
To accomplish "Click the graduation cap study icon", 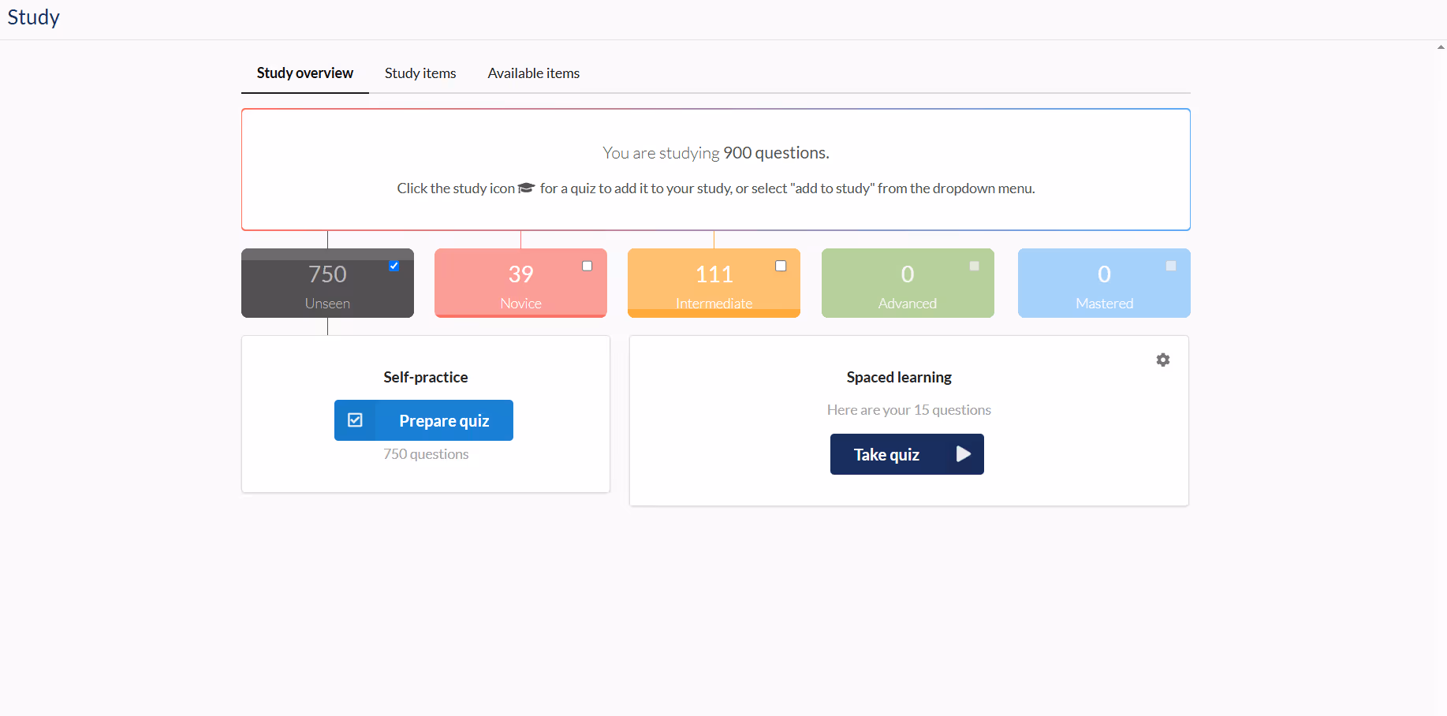I will point(527,188).
